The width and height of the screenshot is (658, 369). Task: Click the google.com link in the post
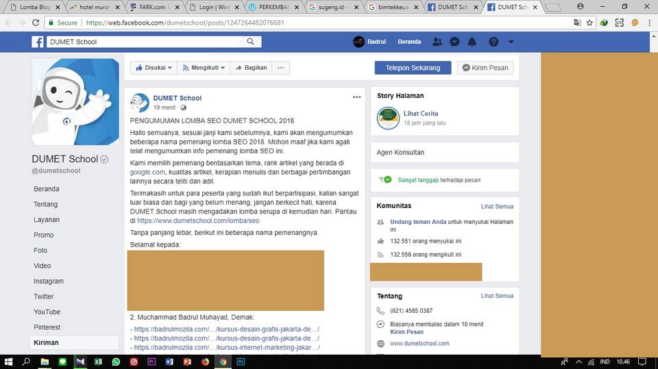click(147, 172)
